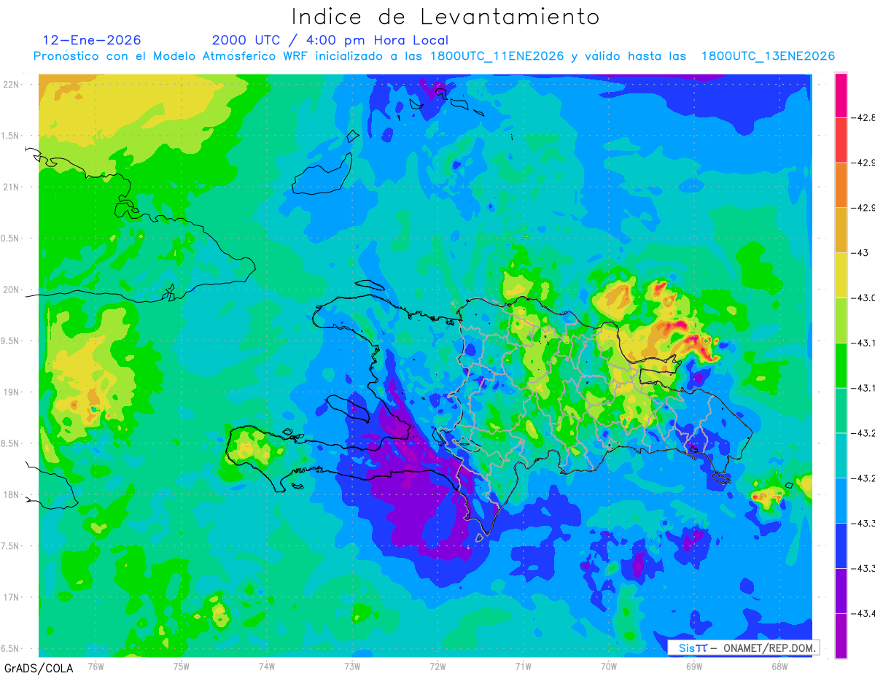Click the 22N latitude label
This screenshot has height=676, width=875.
(x=12, y=84)
